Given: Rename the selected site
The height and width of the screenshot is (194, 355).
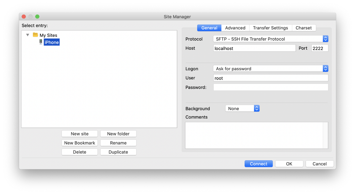Looking at the screenshot, I should (x=118, y=143).
